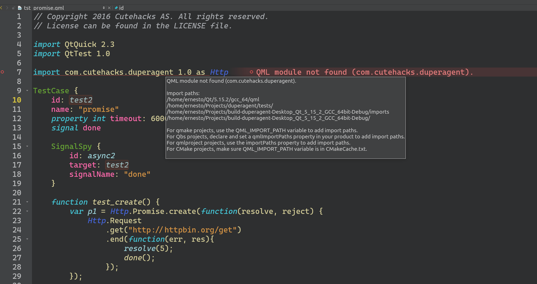Collapse the .end callback on line 25
537x284 pixels.
coord(27,239)
